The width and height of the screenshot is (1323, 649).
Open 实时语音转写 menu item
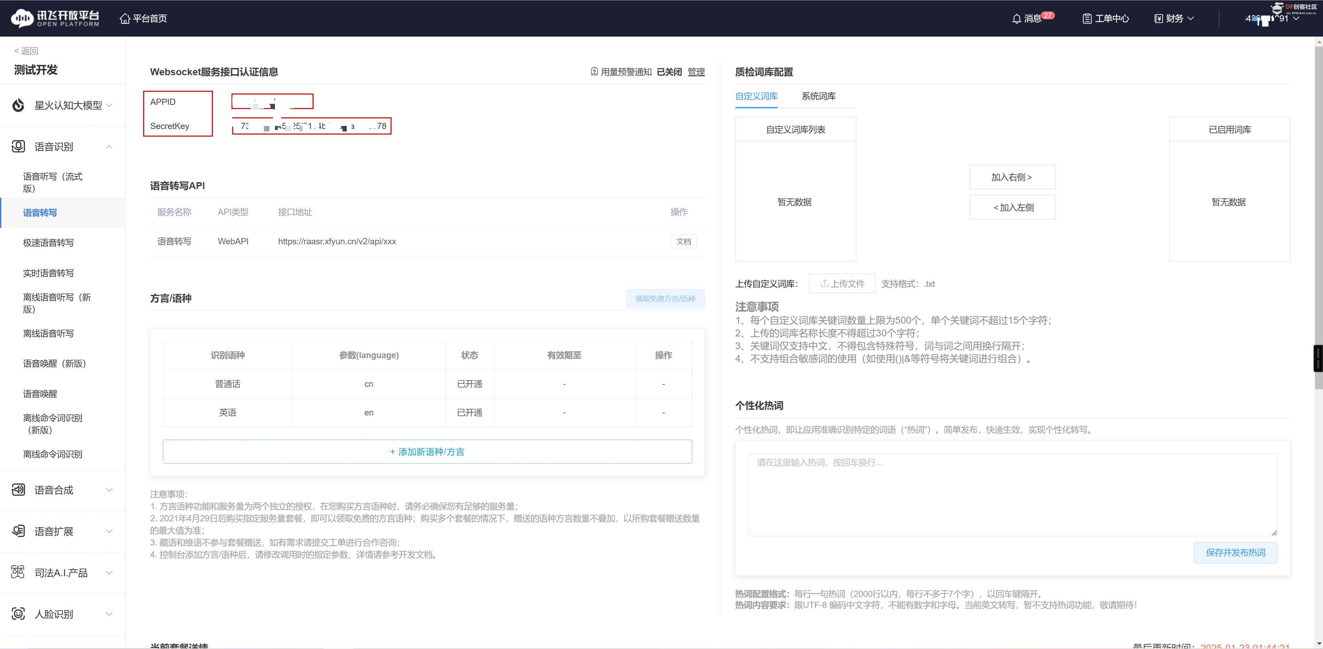coord(48,273)
